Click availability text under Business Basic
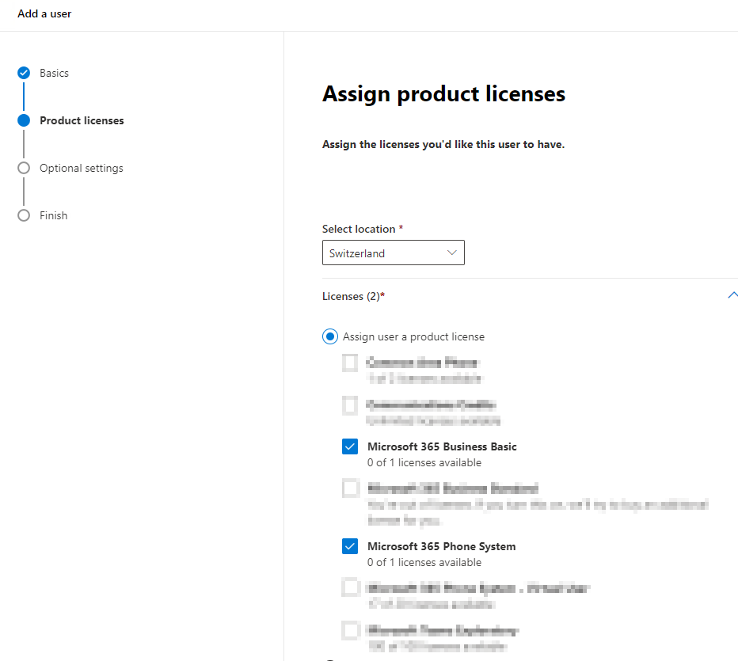 click(424, 462)
